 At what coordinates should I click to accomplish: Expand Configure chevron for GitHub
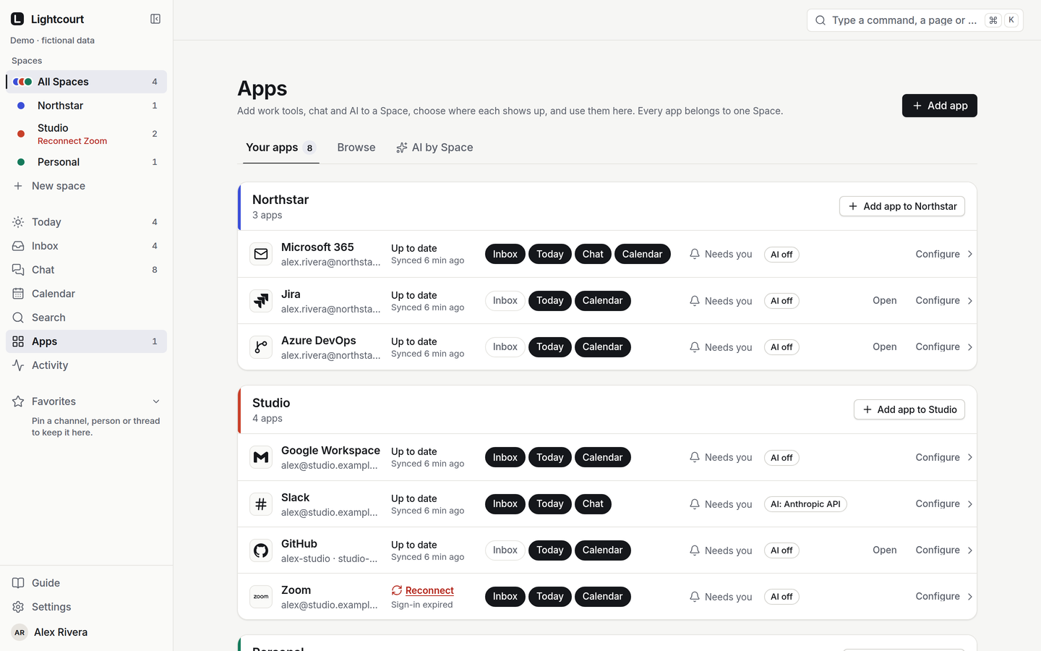pyautogui.click(x=970, y=550)
